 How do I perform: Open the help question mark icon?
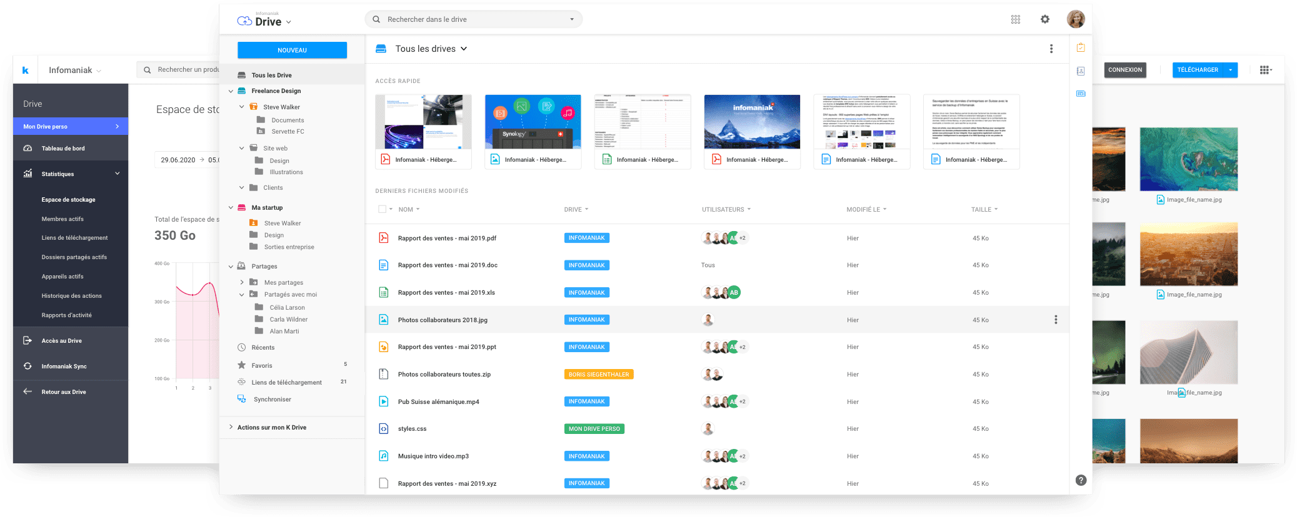(x=1081, y=480)
